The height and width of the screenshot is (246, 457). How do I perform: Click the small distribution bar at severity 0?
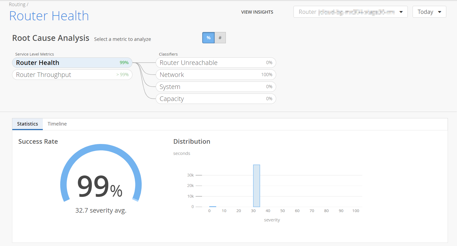click(x=212, y=206)
